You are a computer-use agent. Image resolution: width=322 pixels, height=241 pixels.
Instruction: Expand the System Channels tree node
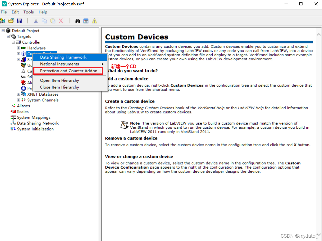pos(18,100)
